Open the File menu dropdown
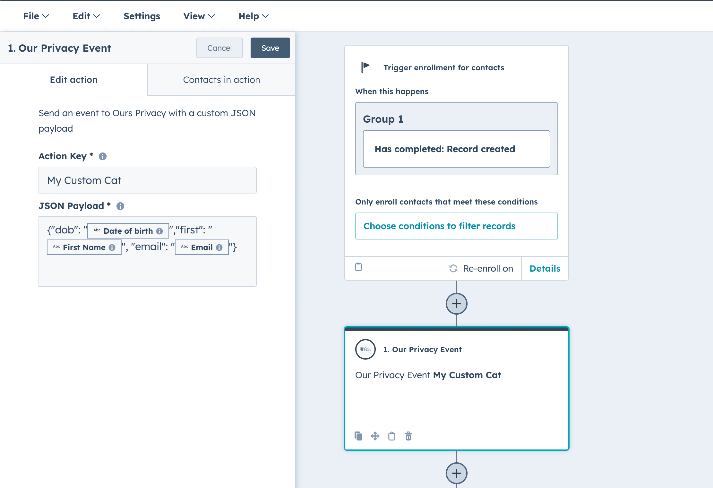The image size is (713, 488). tap(36, 16)
